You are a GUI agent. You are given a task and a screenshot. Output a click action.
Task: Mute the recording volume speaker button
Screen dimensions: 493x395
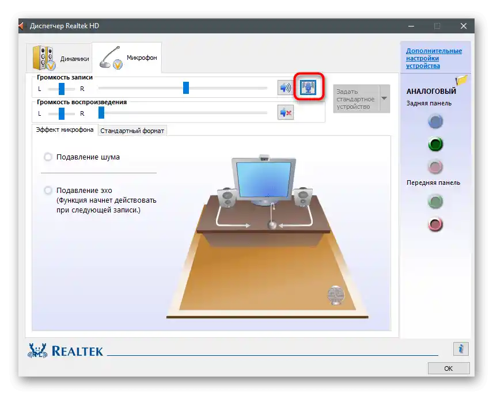click(286, 88)
